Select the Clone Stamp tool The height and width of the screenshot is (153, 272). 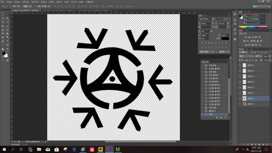coord(3,30)
